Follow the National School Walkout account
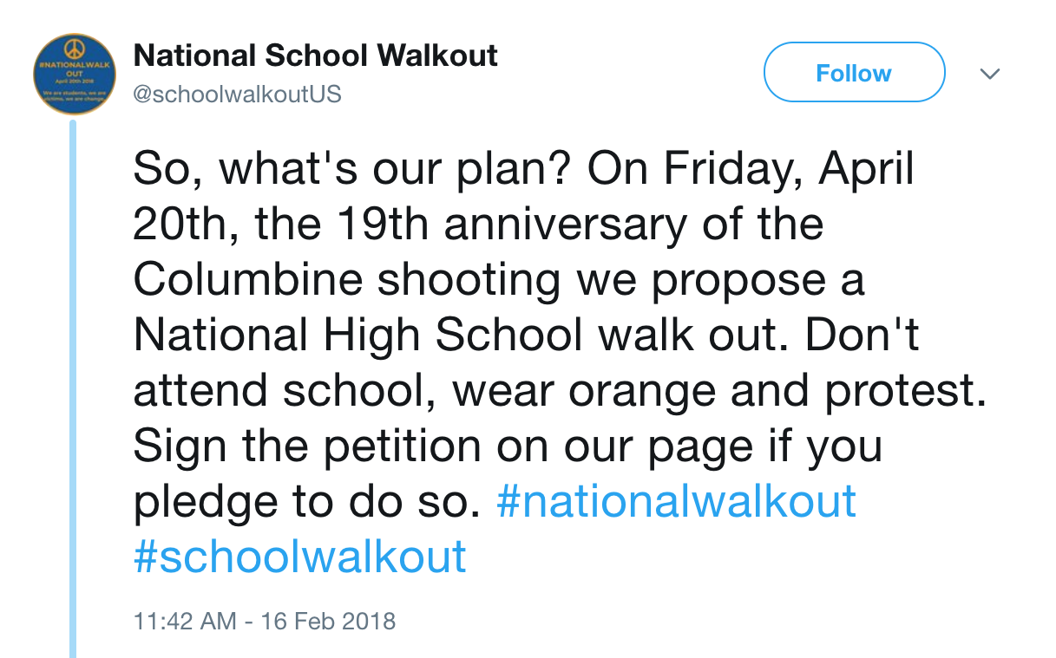The height and width of the screenshot is (658, 1056). 854,73
